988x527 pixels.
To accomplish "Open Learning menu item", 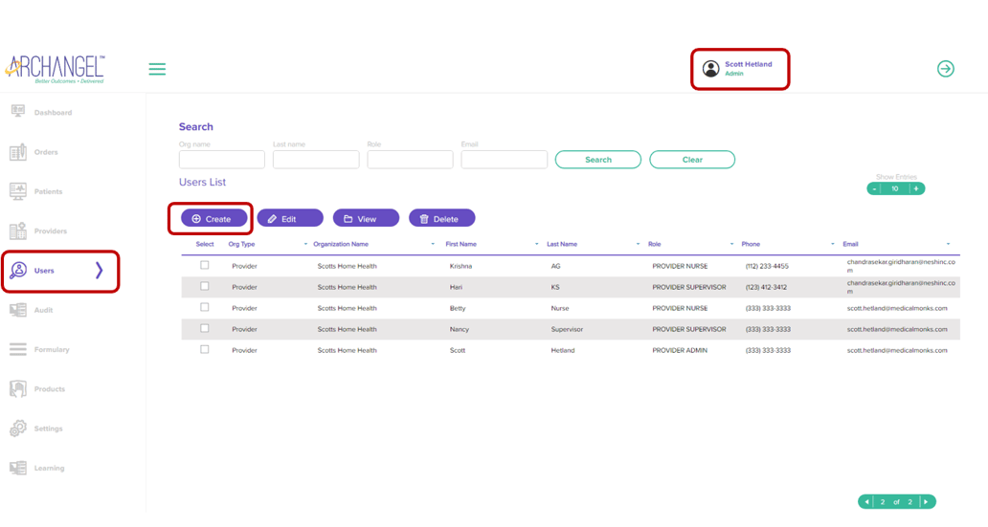I will 49,469.
